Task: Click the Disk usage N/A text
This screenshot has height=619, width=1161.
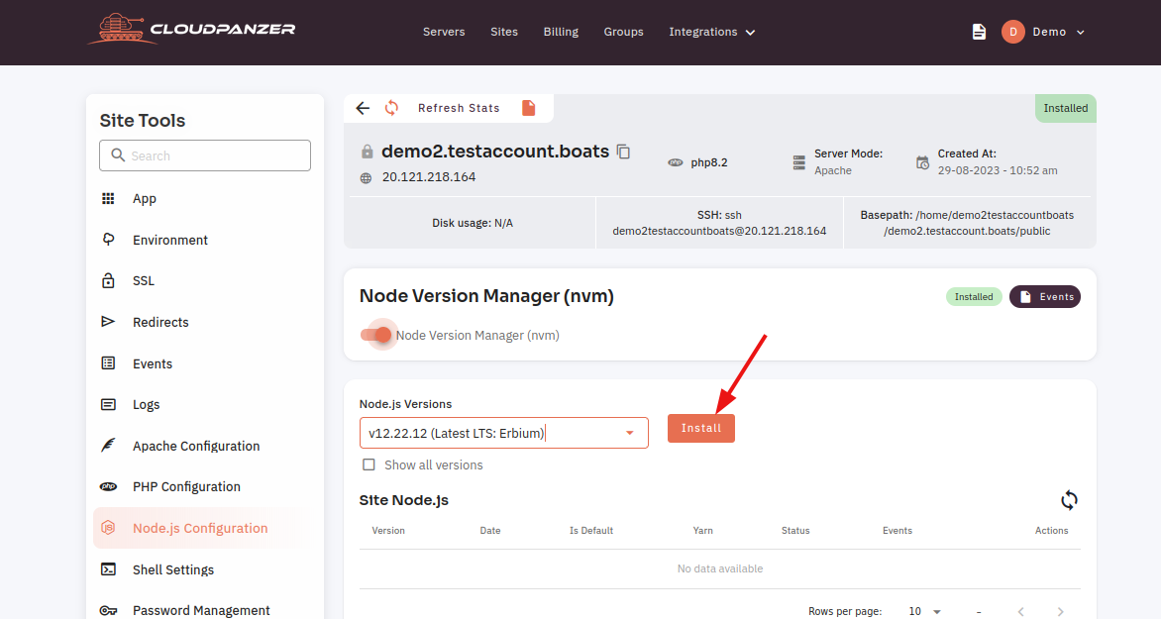Action: pyautogui.click(x=473, y=223)
